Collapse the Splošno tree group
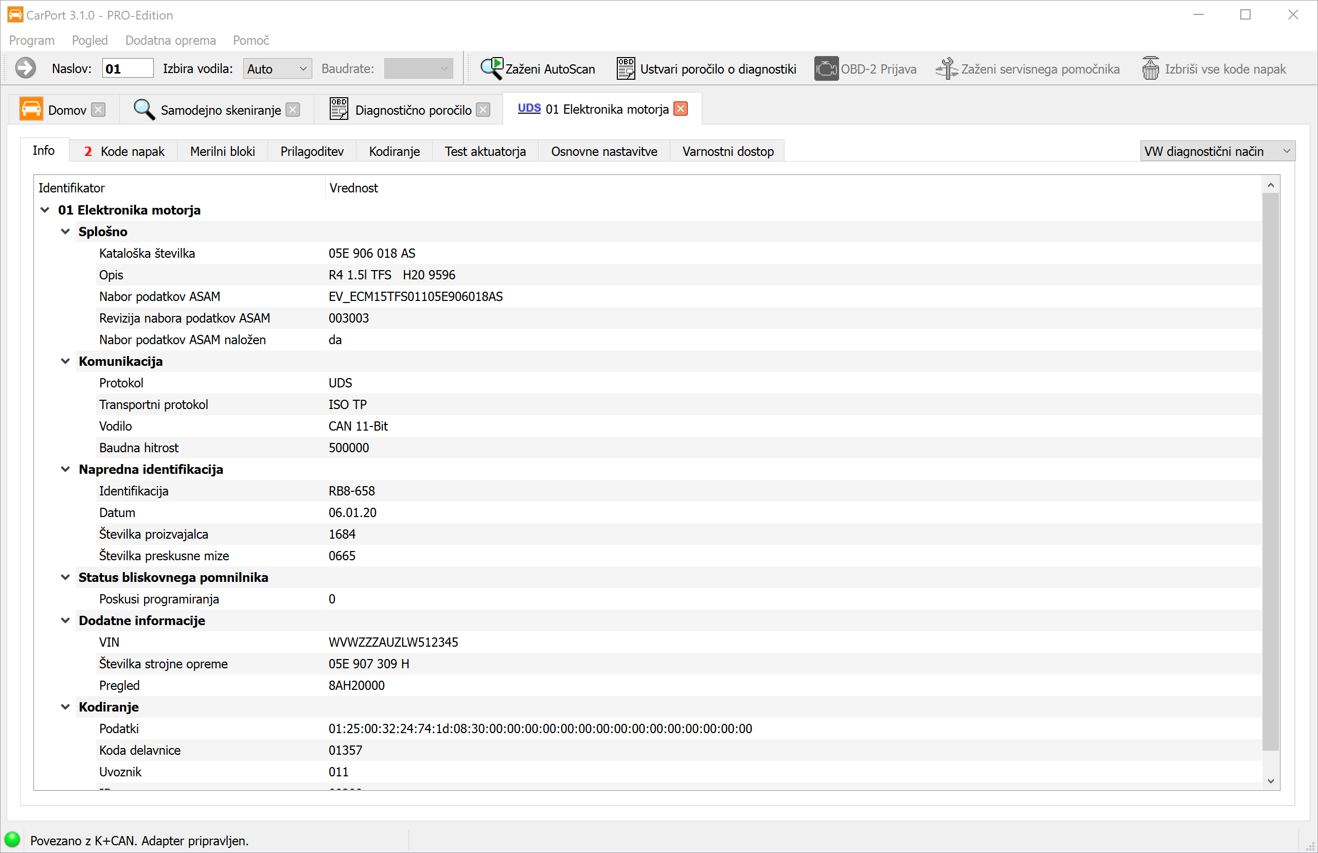 (x=65, y=232)
